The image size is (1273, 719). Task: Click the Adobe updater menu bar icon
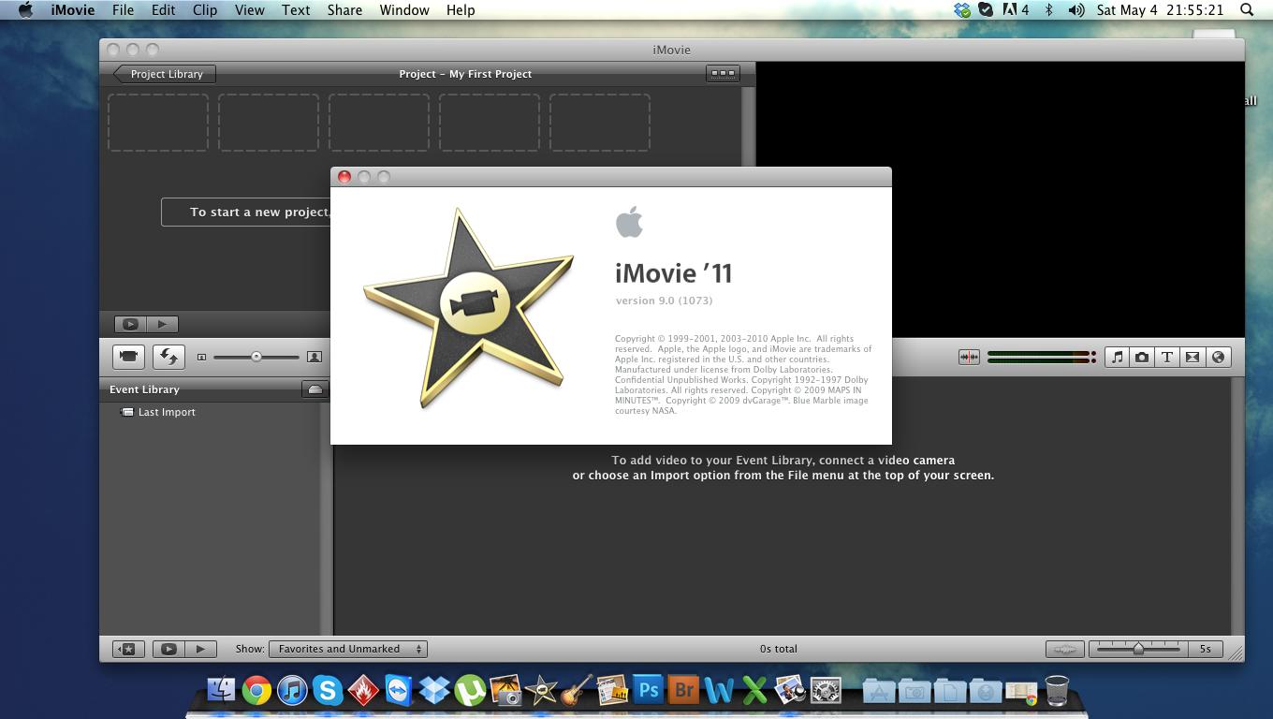1016,10
